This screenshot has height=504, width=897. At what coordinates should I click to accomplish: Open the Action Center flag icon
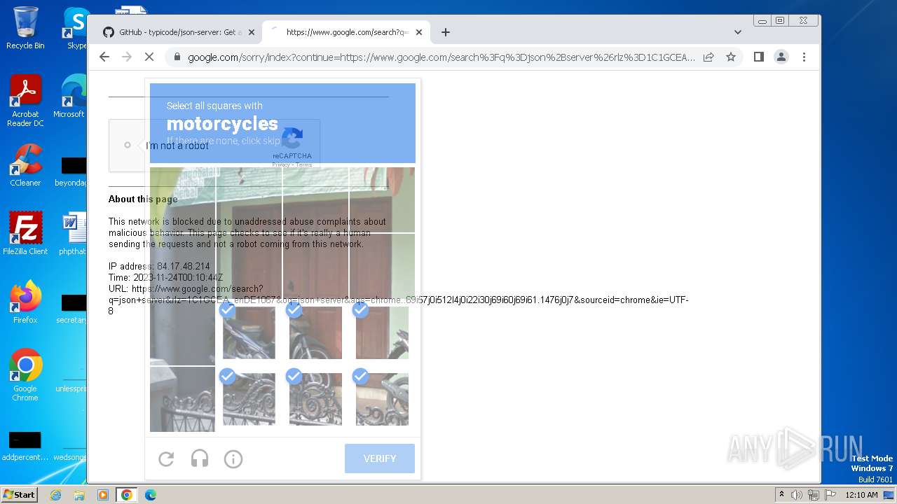(829, 495)
